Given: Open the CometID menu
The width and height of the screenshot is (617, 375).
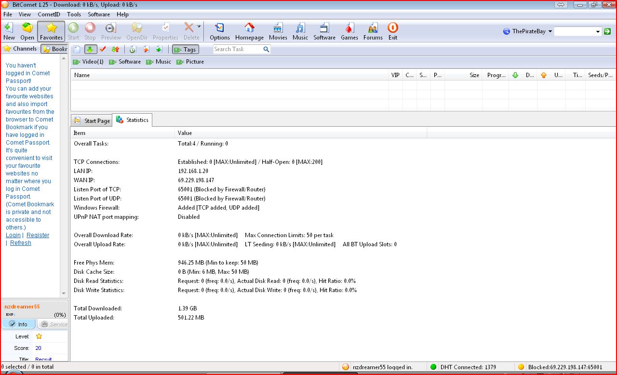Looking at the screenshot, I should click(x=49, y=14).
